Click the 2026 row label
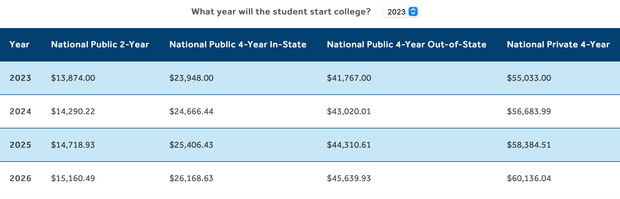The image size is (620, 199). click(20, 178)
